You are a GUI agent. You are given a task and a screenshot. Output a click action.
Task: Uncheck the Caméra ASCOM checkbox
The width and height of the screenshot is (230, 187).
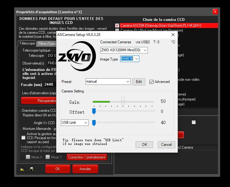[x=117, y=25]
